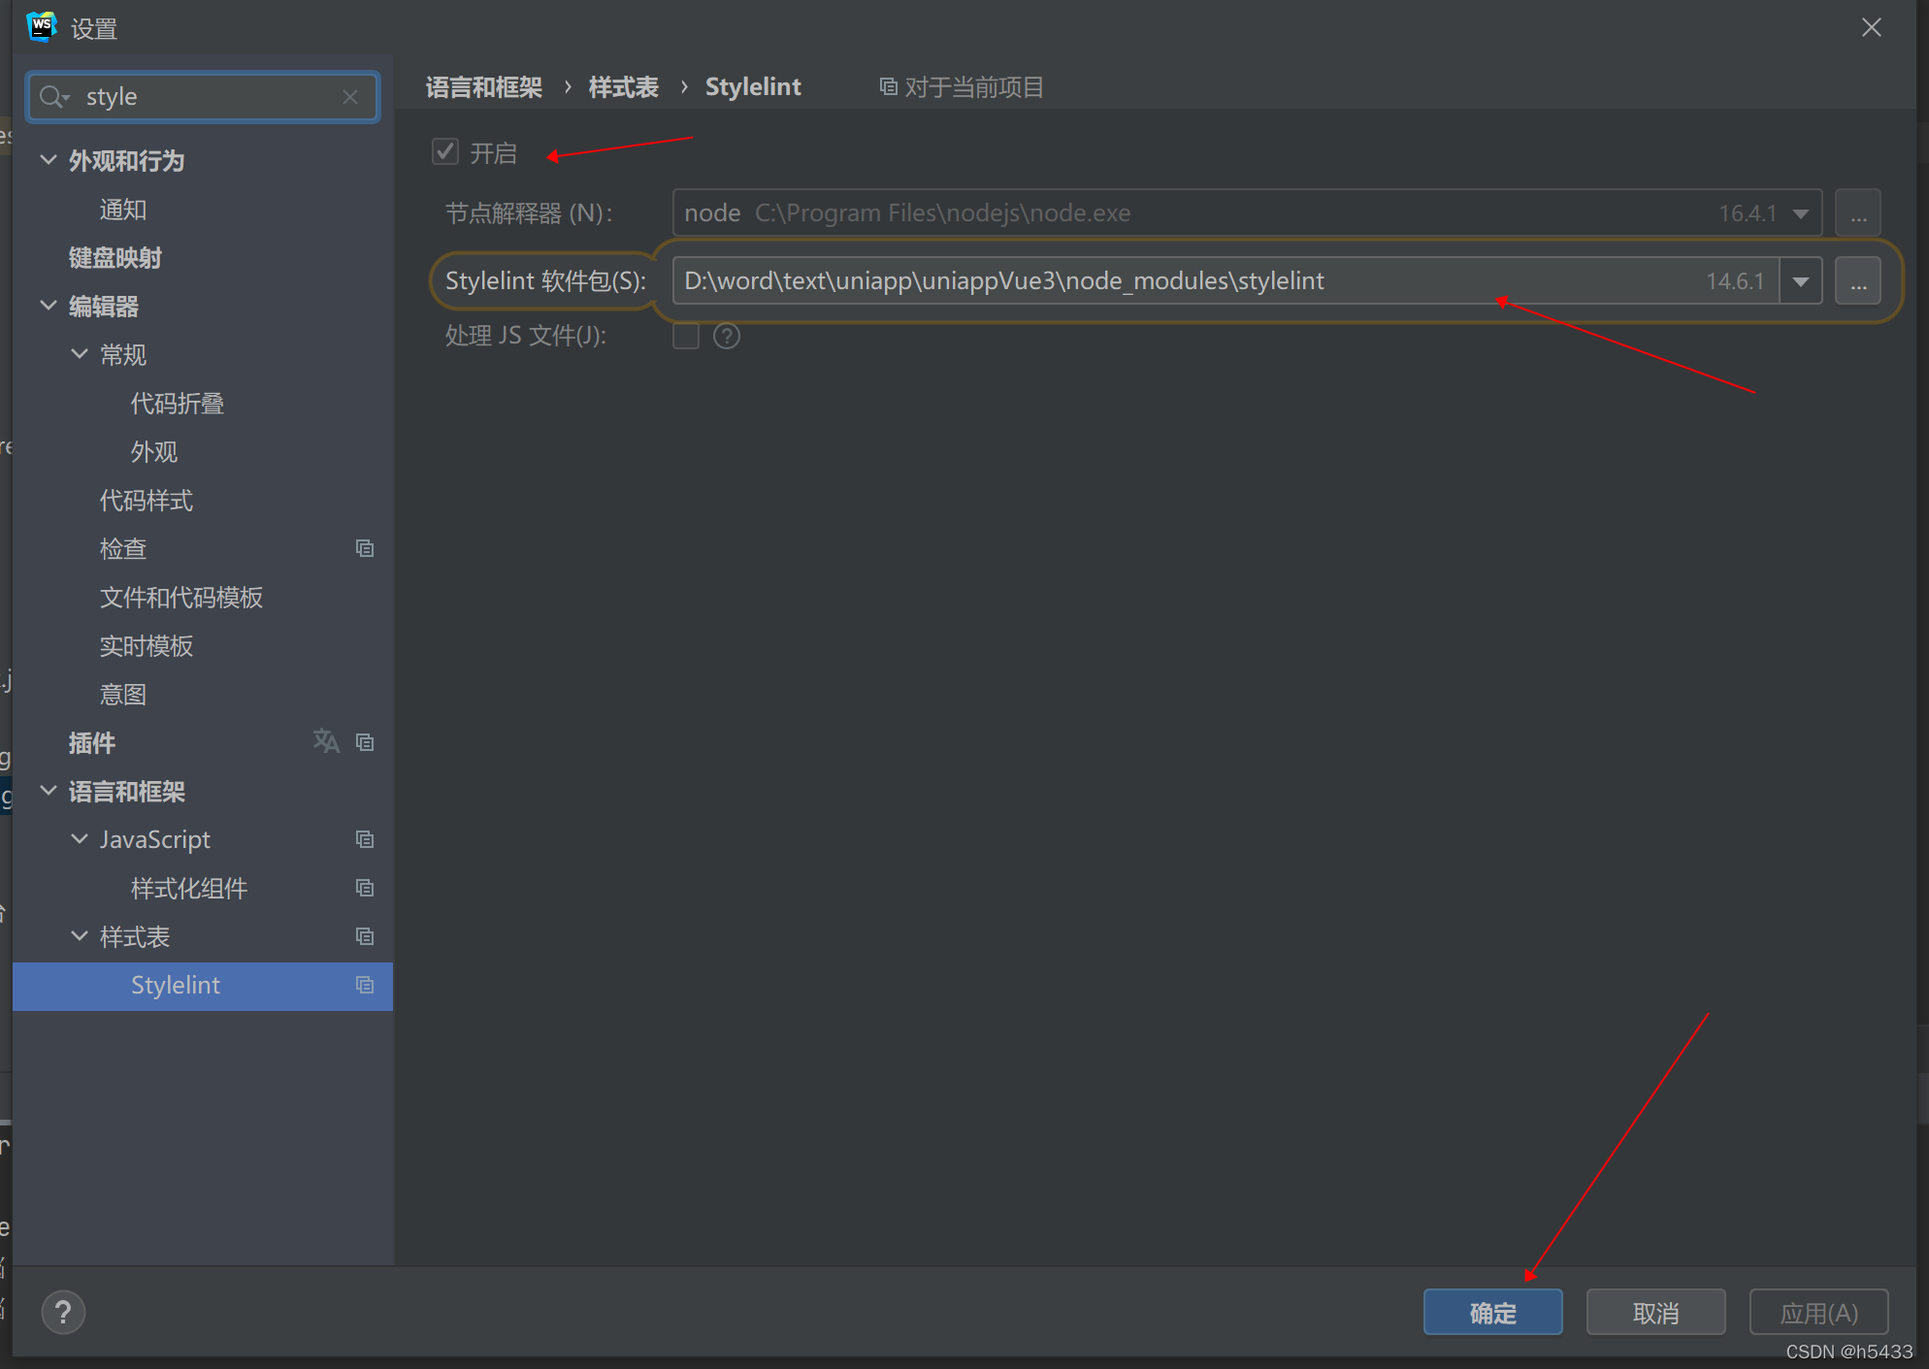1929x1369 pixels.
Task: Enable the 处理 JS 文件 checkbox
Action: point(686,336)
